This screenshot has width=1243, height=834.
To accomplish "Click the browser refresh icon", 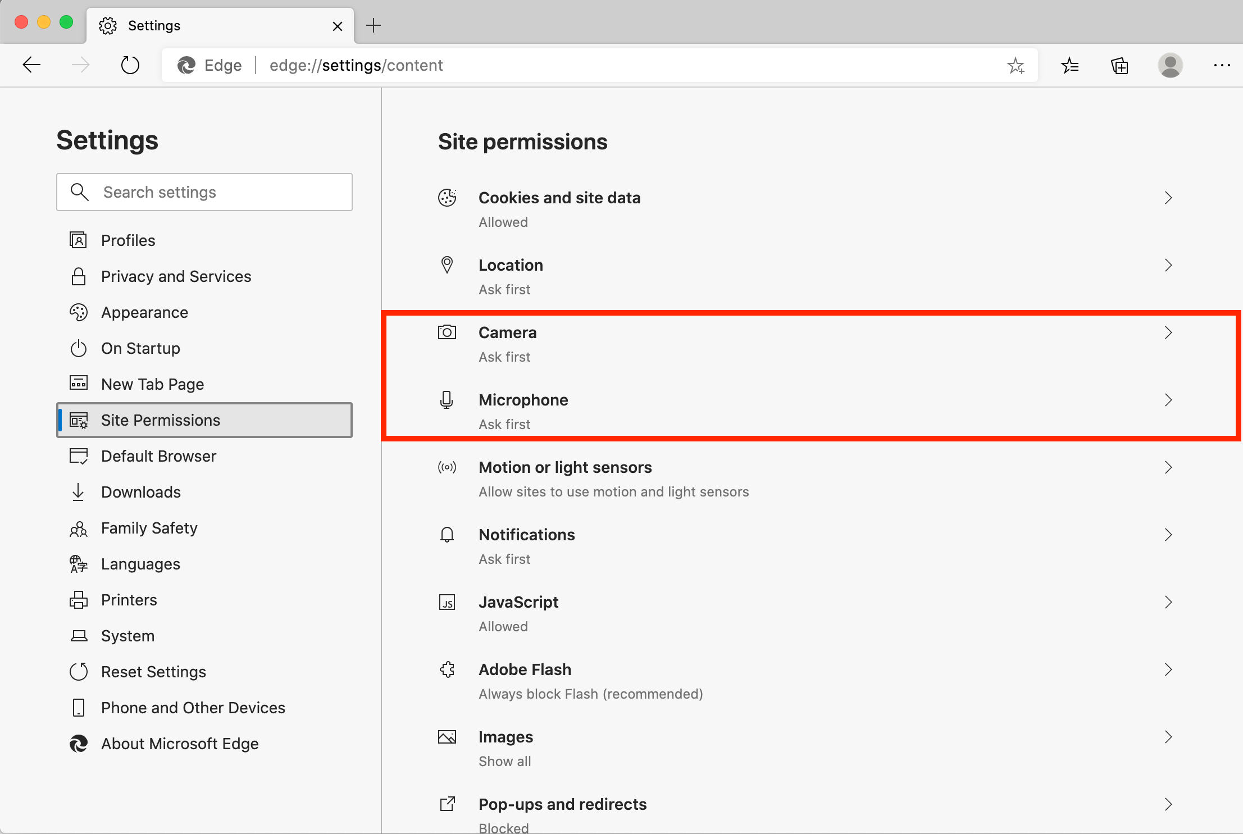I will 130,65.
